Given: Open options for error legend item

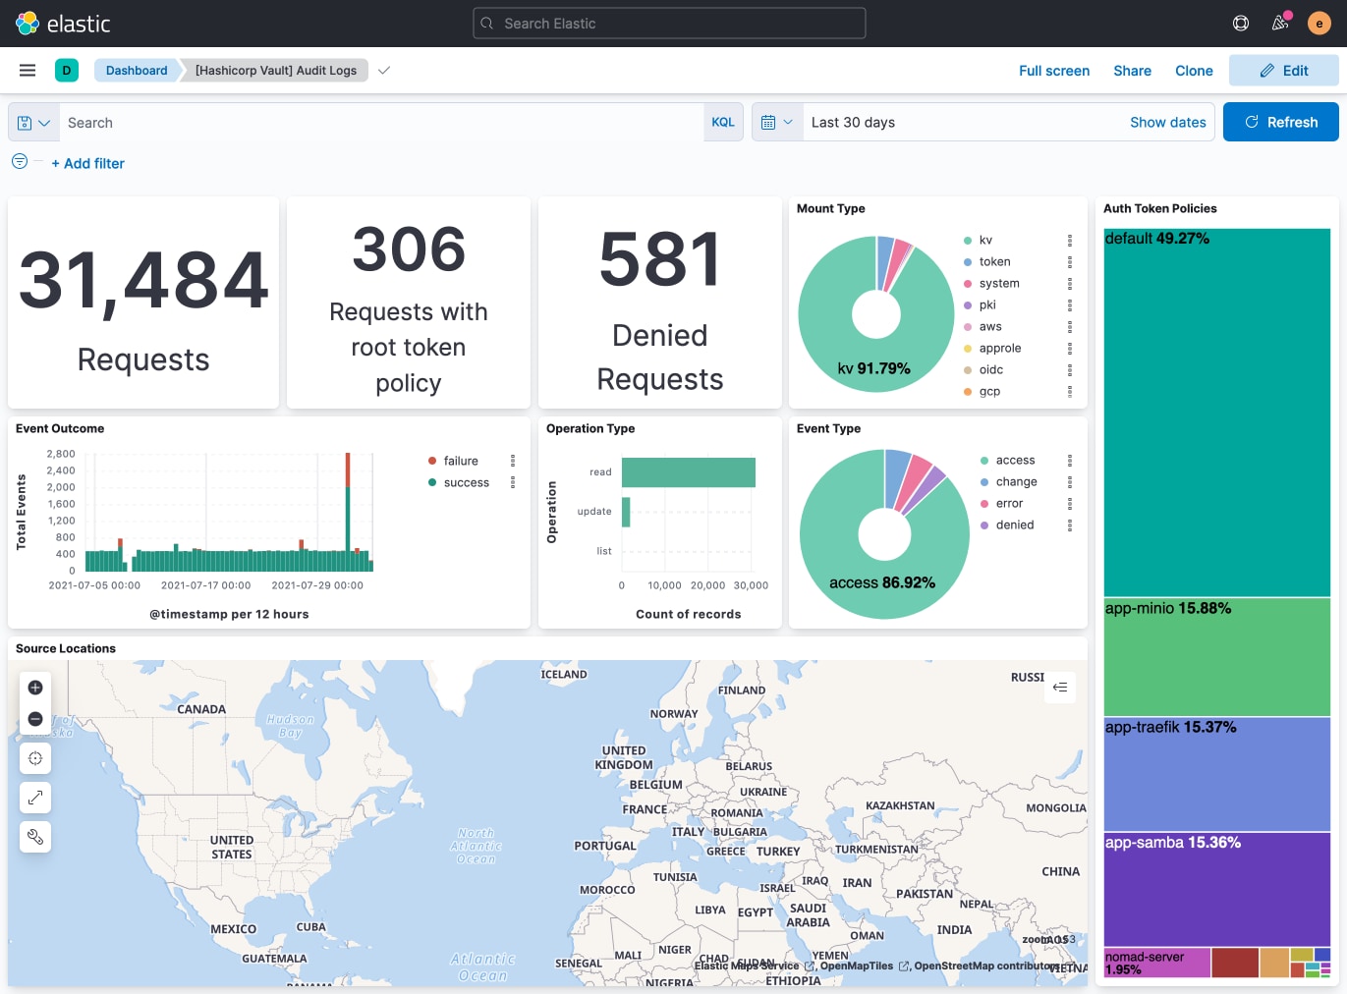Looking at the screenshot, I should click(x=1070, y=504).
